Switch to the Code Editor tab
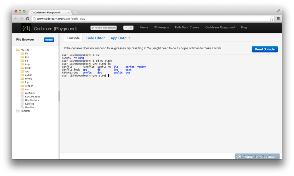Image resolution: width=294 pixels, height=176 pixels. [95, 38]
